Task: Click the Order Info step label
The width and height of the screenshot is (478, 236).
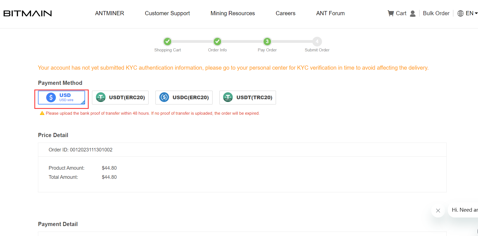Action: point(217,50)
